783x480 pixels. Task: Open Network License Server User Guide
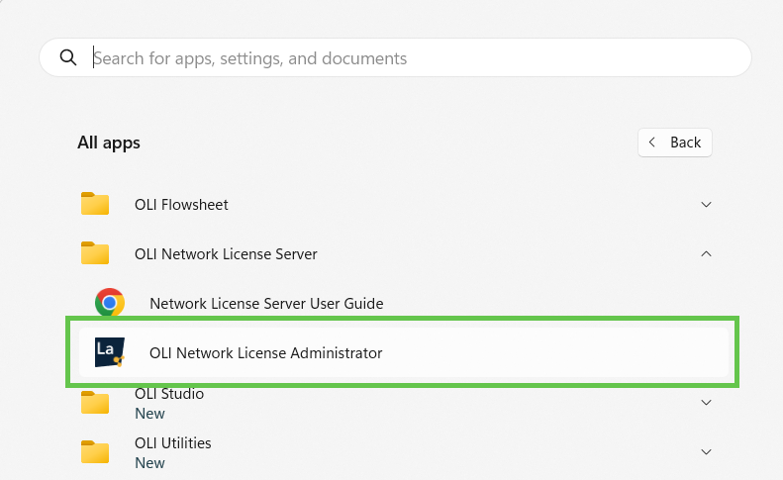pos(266,303)
